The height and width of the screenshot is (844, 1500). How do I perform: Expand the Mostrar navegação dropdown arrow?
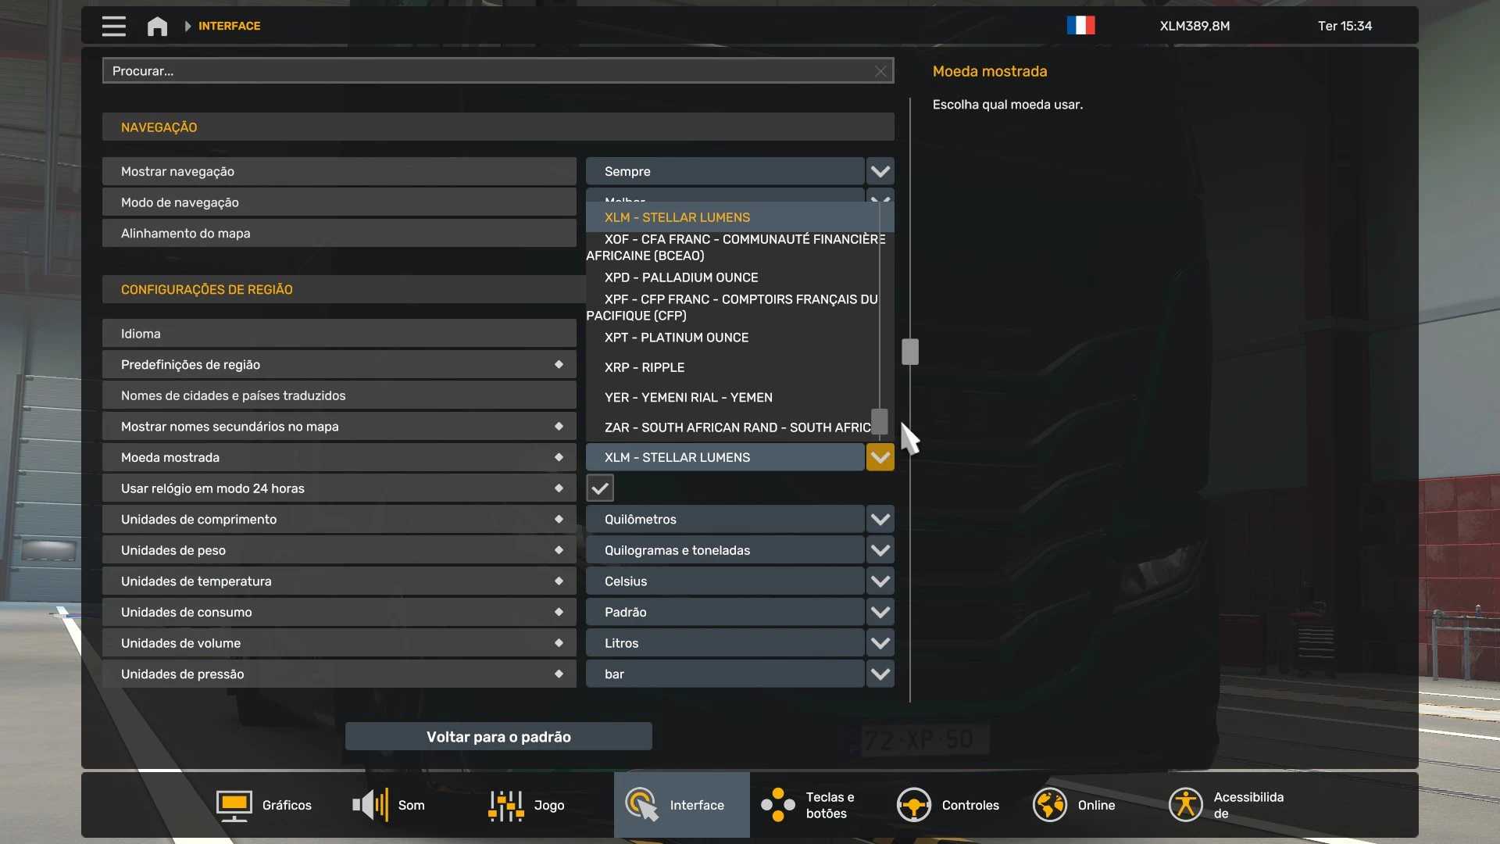(880, 171)
